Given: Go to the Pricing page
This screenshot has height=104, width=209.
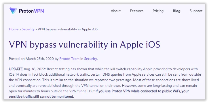Looking at the screenshot, I should coord(158,11).
